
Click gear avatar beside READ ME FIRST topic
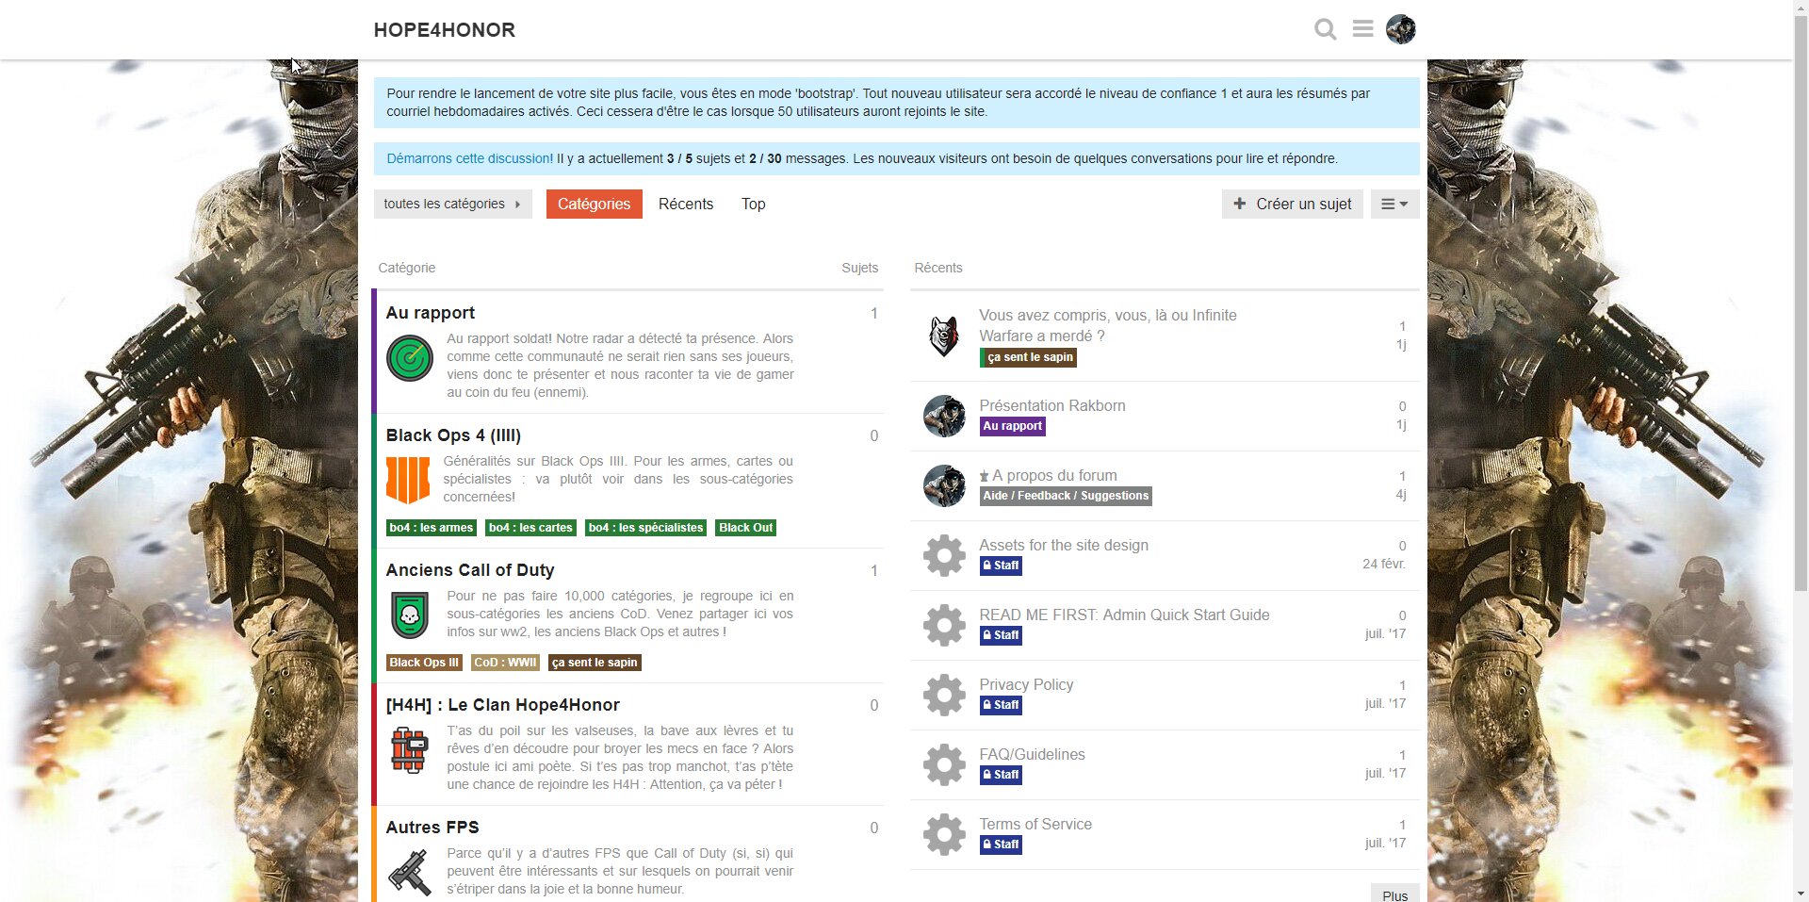[944, 625]
